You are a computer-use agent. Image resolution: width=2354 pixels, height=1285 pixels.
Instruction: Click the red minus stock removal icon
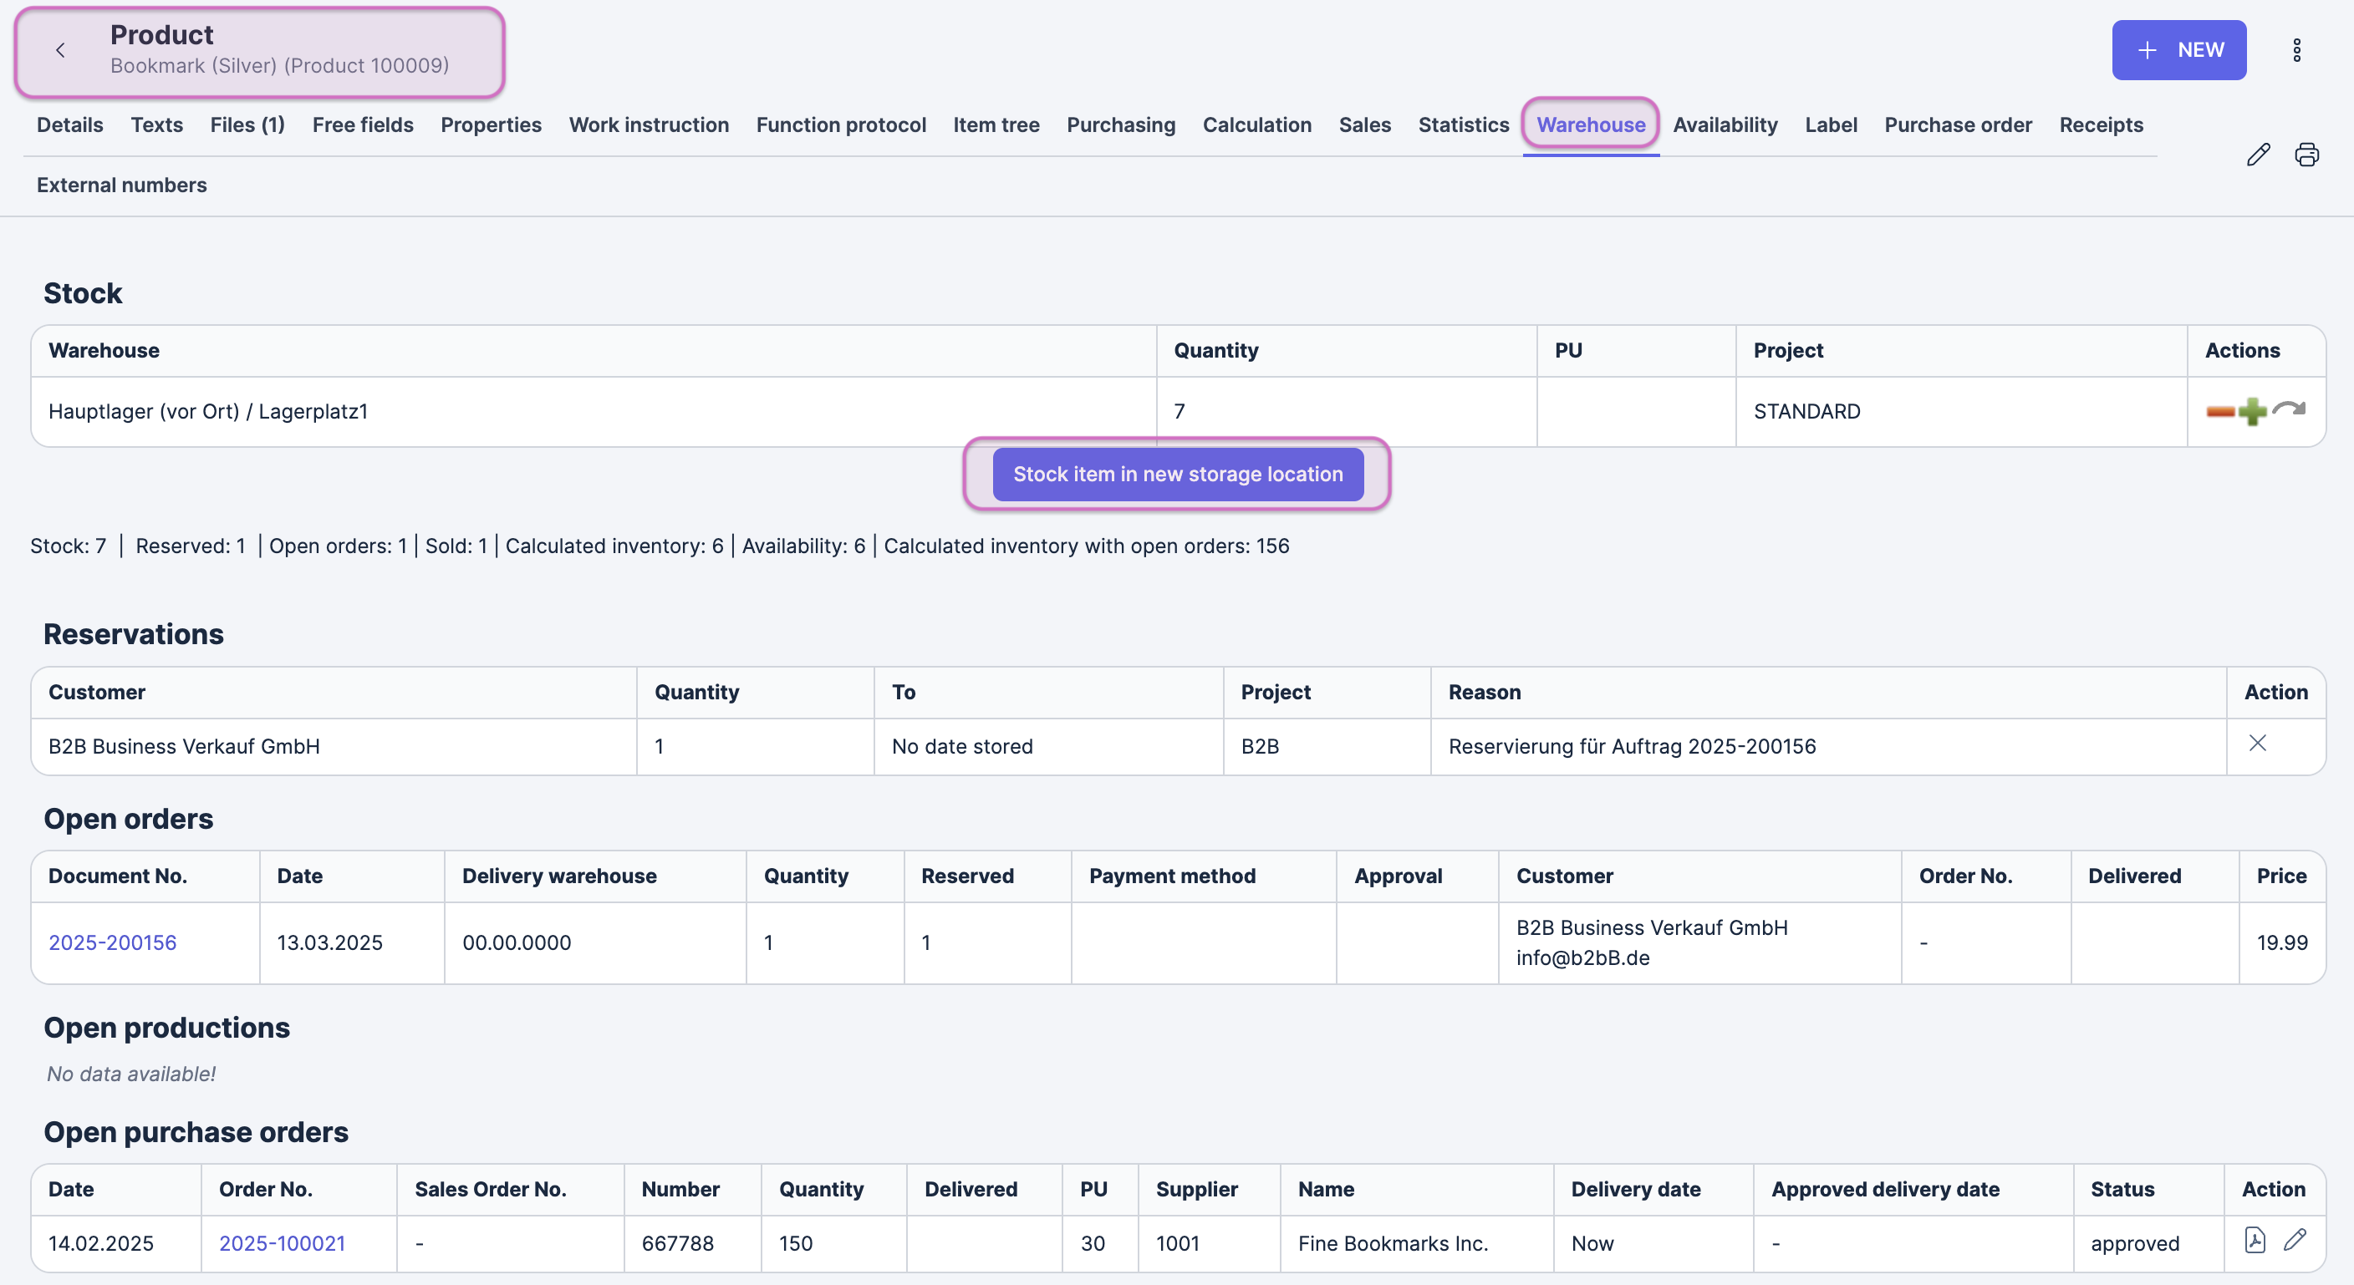tap(2219, 412)
